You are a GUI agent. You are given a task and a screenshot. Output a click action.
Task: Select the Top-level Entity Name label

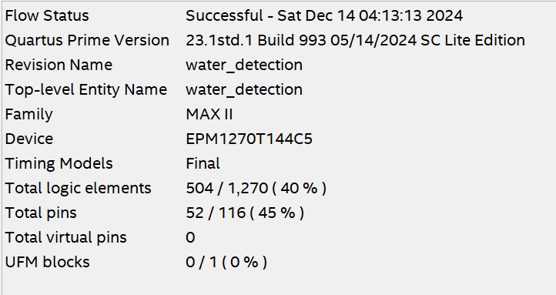click(x=85, y=89)
